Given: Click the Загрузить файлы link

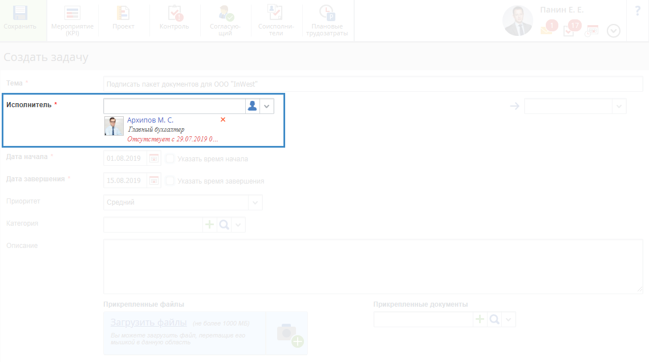Looking at the screenshot, I should tap(148, 323).
